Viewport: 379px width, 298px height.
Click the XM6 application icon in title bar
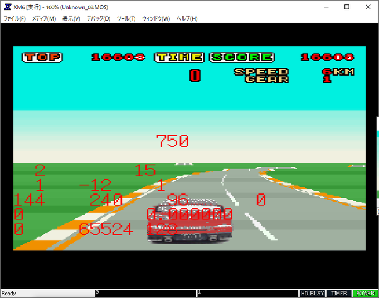pyautogui.click(x=7, y=7)
